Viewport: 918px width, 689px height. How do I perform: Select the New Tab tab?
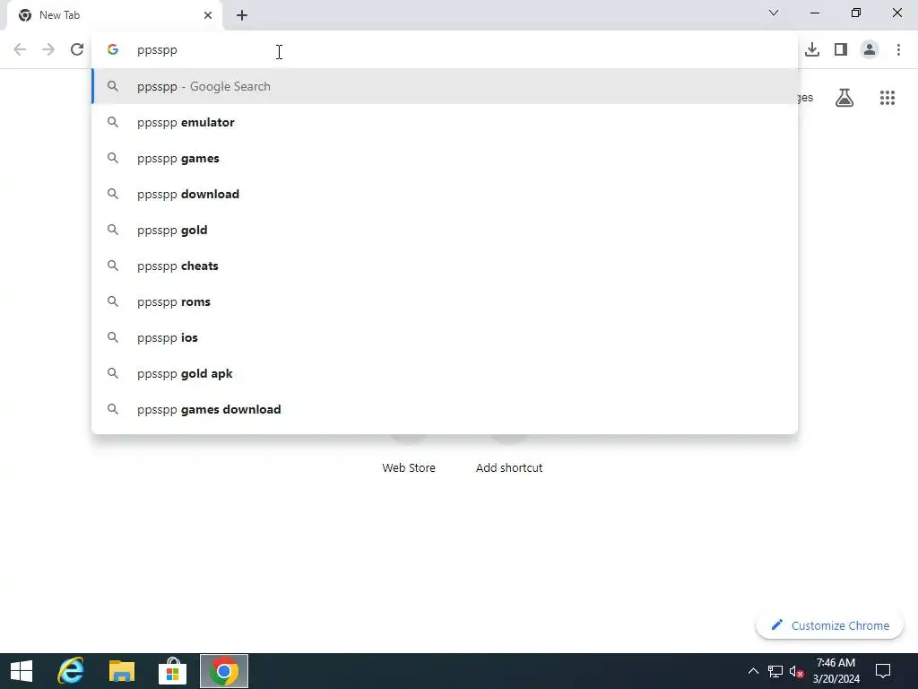click(x=114, y=15)
